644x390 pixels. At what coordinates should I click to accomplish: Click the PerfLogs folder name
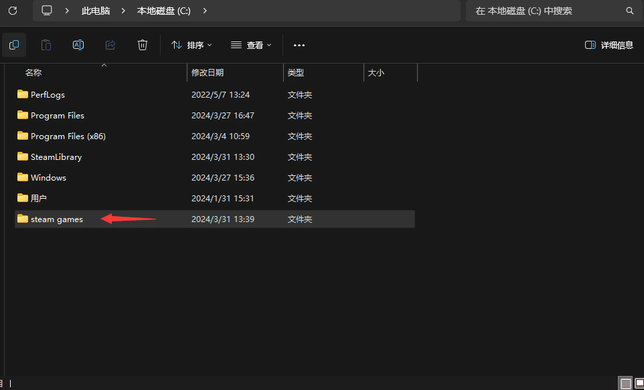pos(48,95)
